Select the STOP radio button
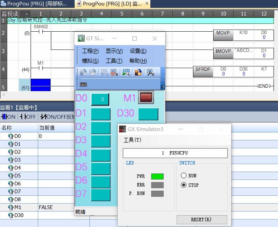 [x=185, y=185]
